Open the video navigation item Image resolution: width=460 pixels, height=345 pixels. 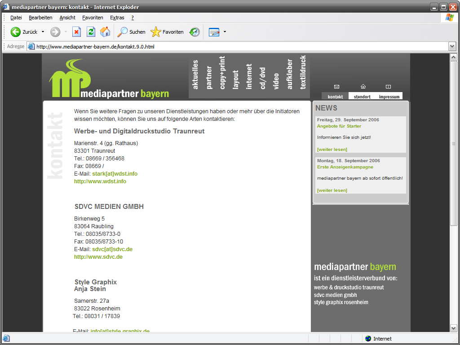point(276,81)
